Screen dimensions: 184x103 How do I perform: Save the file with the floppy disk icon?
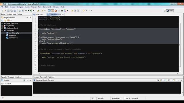(8, 11)
